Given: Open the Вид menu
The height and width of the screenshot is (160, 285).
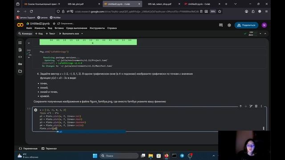Looking at the screenshot, I should pyautogui.click(x=50, y=28).
